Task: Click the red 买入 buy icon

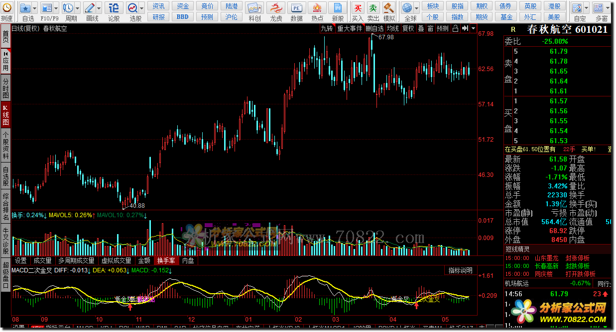Action: pyautogui.click(x=358, y=8)
